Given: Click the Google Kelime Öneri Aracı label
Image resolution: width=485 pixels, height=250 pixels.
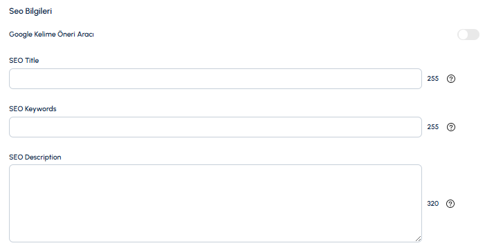Looking at the screenshot, I should click(x=51, y=35).
